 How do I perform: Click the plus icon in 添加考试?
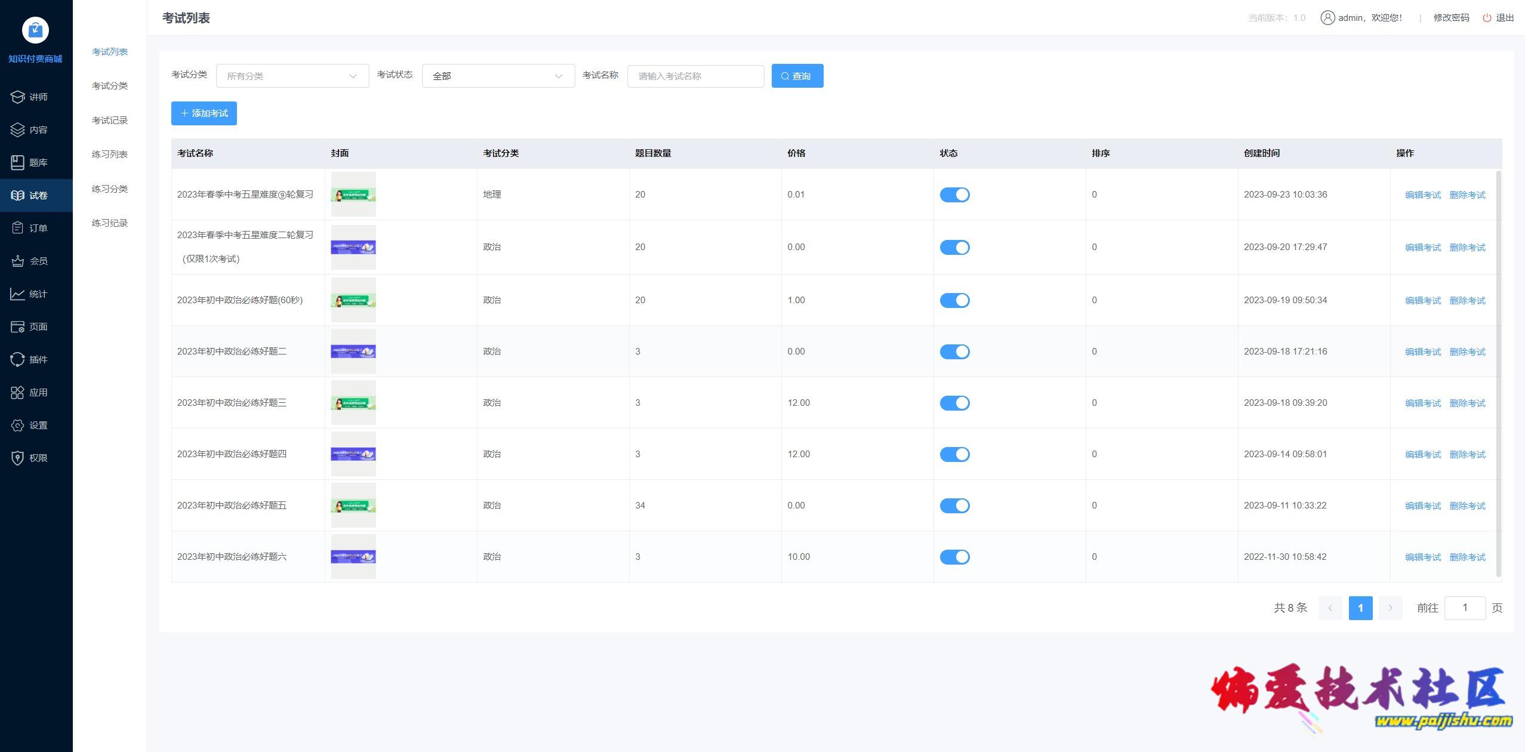(184, 113)
